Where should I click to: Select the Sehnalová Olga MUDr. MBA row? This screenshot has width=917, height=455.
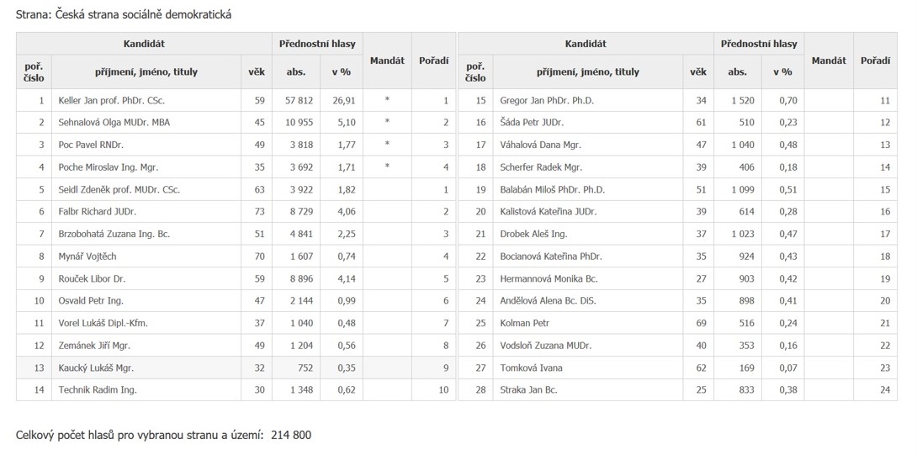[114, 123]
